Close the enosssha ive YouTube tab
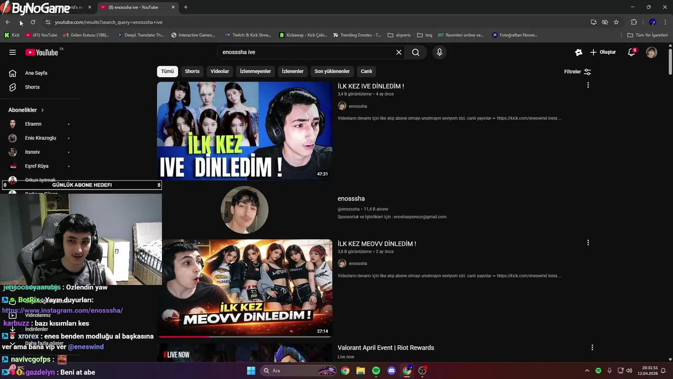Screen dimensions: 673x379 [173, 7]
